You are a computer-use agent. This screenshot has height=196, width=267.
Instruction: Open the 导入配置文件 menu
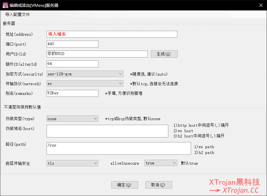[18, 15]
